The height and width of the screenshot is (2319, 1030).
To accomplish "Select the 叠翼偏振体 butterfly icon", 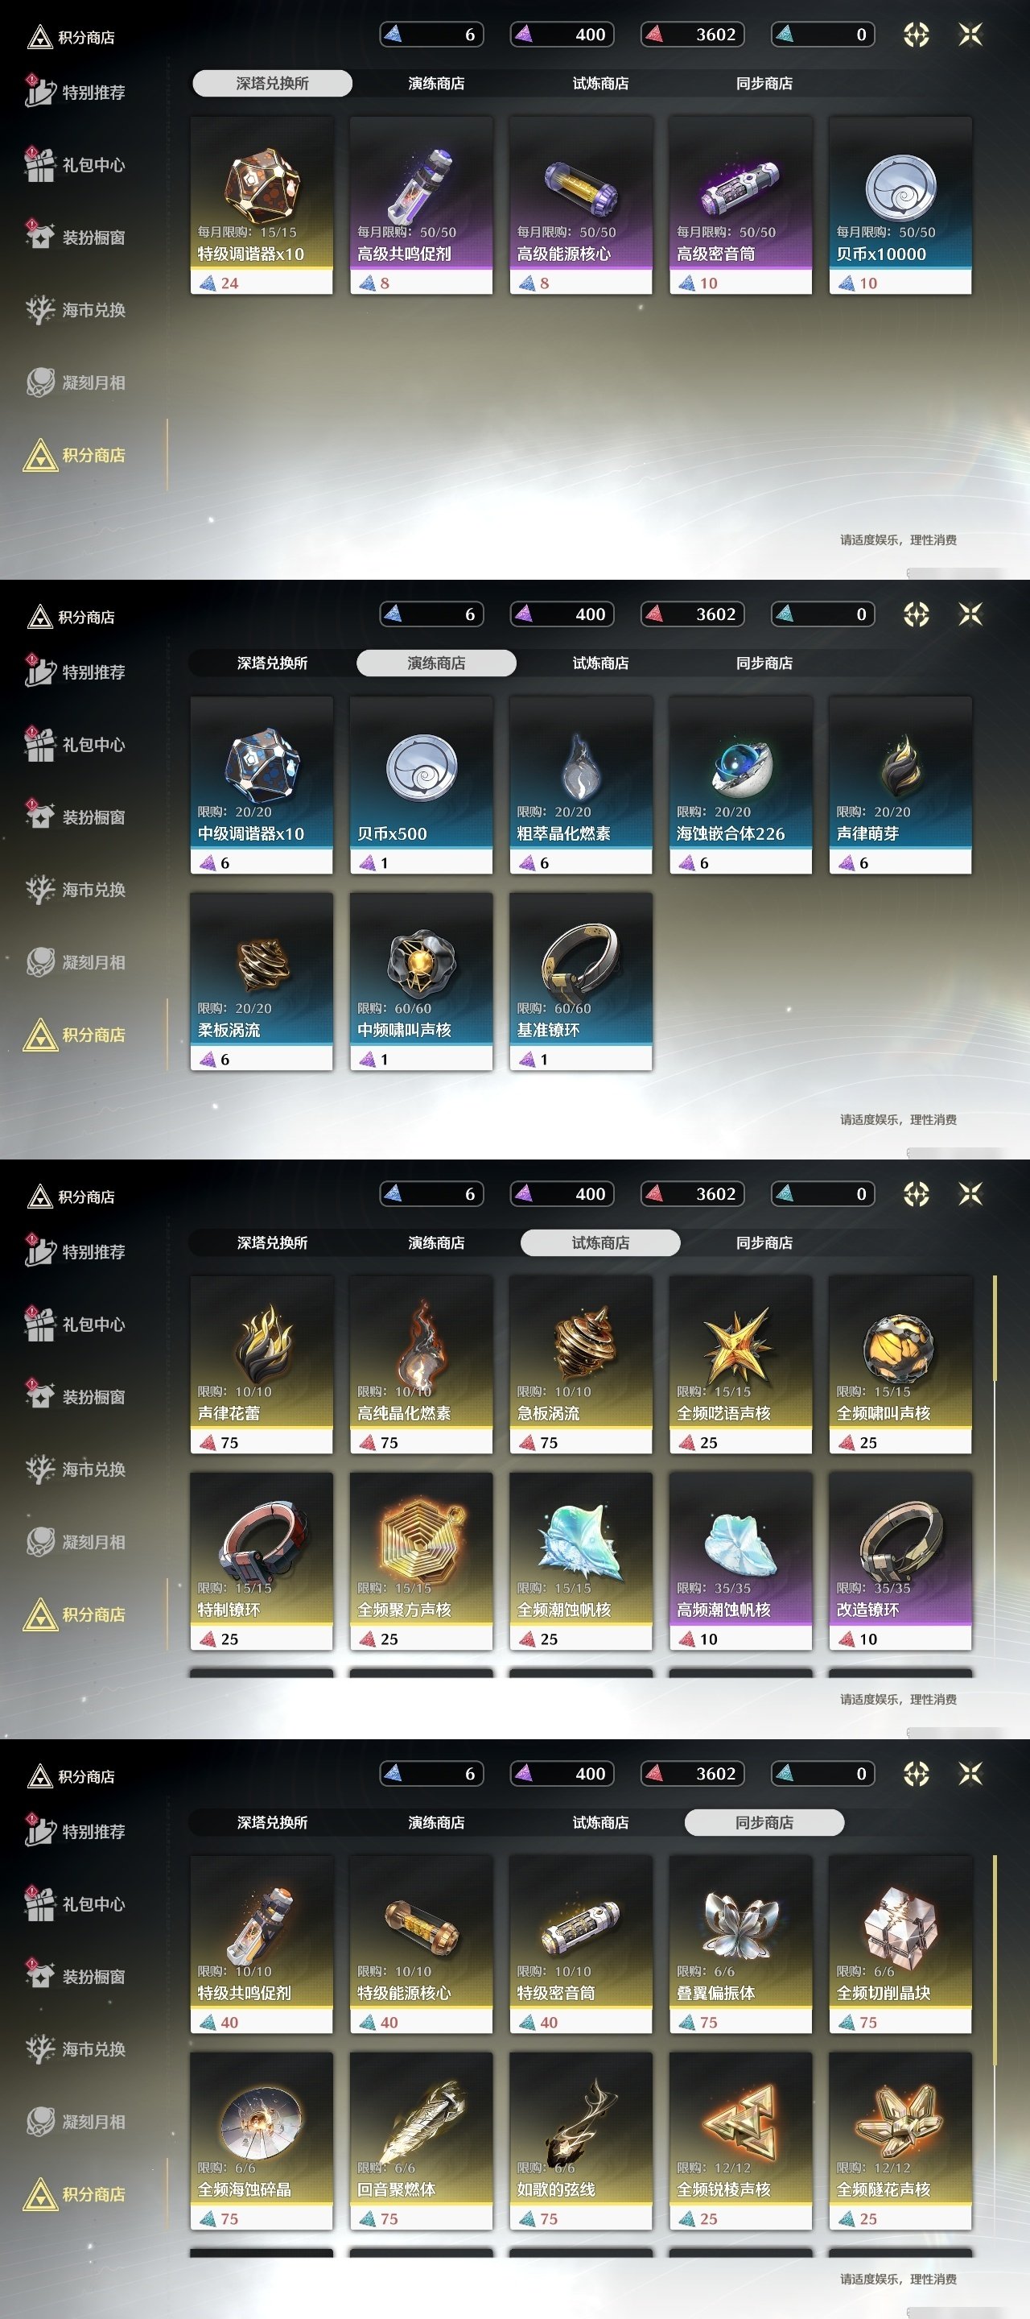I will 741,1924.
